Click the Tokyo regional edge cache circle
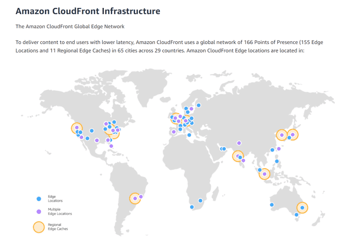The image size is (352, 239). [x=293, y=135]
